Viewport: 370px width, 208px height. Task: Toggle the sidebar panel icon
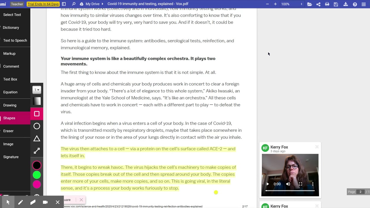click(64, 4)
